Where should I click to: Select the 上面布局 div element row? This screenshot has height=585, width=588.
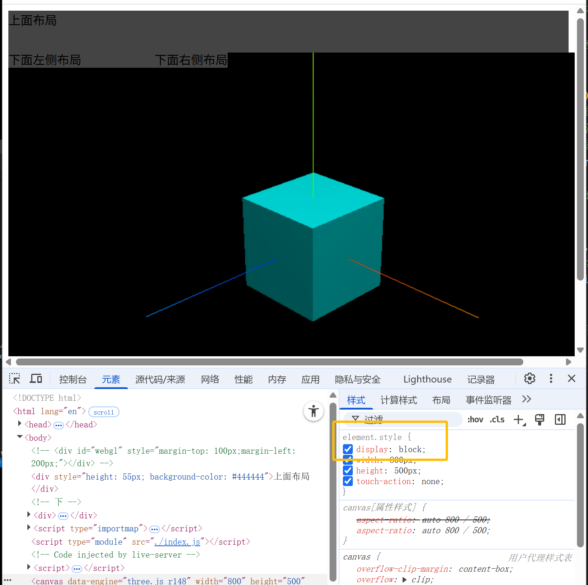[x=171, y=482]
